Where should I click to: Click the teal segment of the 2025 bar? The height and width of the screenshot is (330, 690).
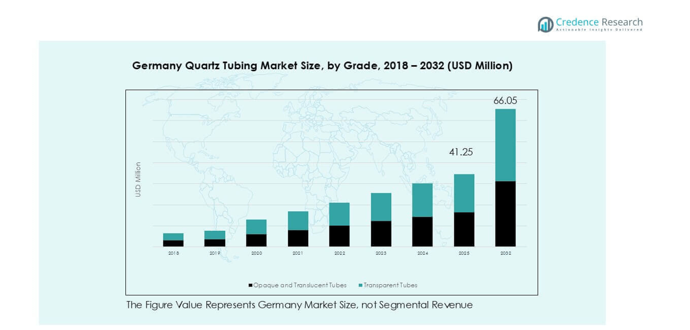[x=464, y=193]
